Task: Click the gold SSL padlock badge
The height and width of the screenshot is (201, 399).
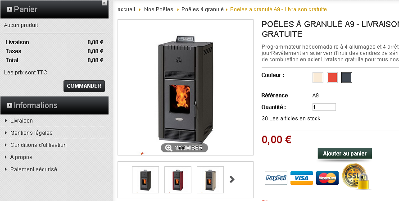Action: (355, 177)
